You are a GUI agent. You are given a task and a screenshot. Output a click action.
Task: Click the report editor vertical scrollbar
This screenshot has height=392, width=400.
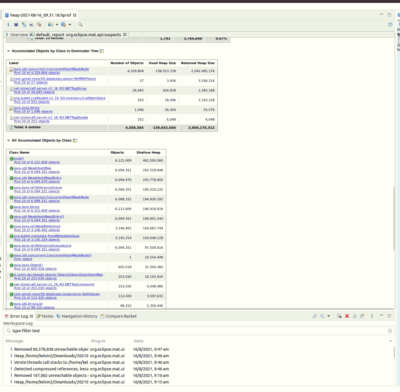(394, 218)
